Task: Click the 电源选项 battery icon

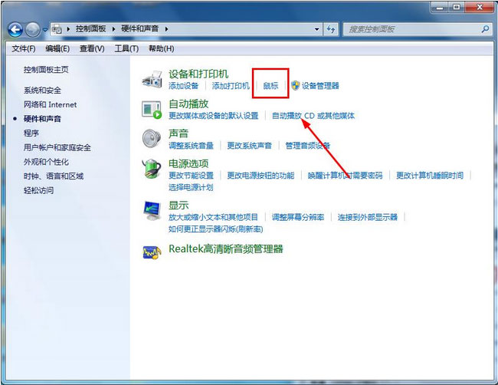Action: tap(152, 169)
